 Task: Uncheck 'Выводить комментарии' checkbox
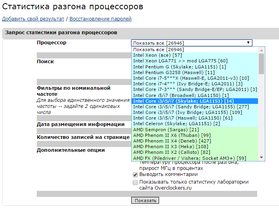point(135,175)
